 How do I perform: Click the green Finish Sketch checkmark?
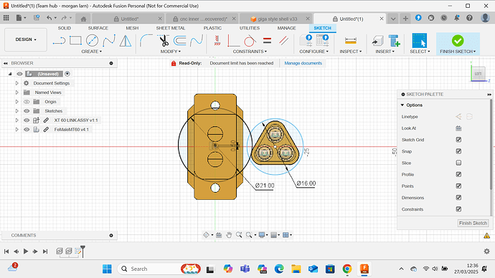(458, 41)
